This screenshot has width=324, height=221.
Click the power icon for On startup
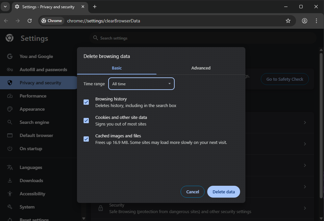coord(10,149)
